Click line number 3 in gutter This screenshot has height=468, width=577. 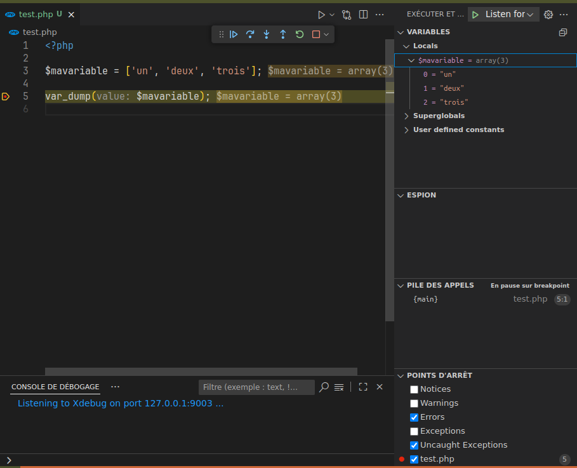pyautogui.click(x=25, y=70)
